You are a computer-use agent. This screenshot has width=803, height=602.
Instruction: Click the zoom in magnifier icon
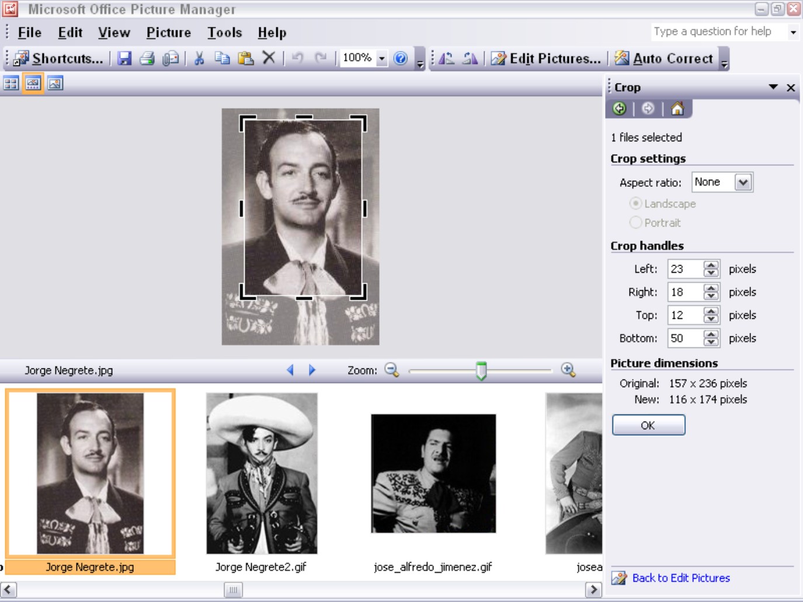point(568,370)
